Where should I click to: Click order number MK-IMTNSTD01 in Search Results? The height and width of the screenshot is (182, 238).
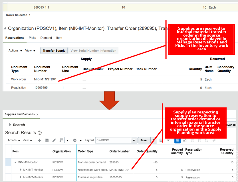[120, 170]
